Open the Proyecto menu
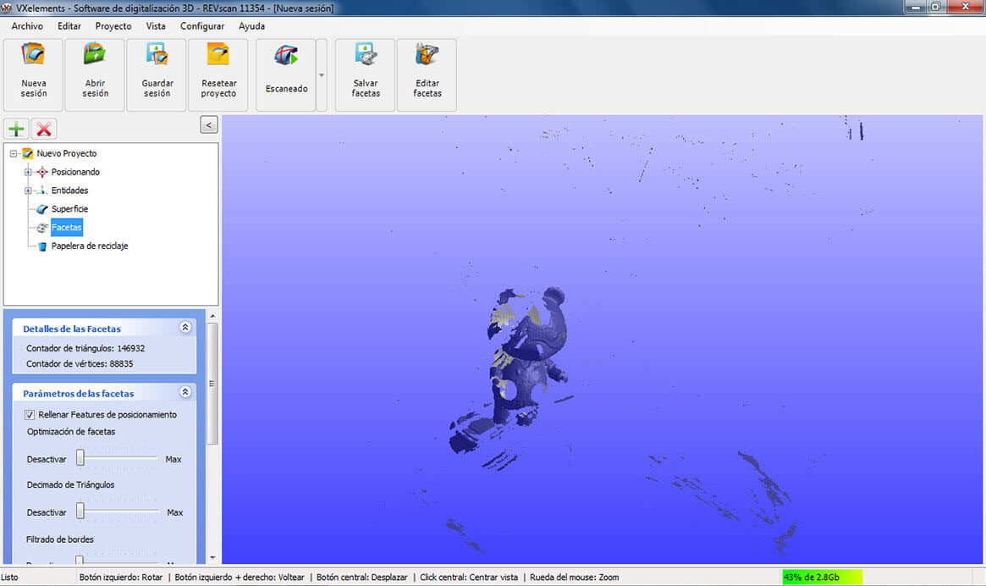986x586 pixels. pyautogui.click(x=113, y=26)
